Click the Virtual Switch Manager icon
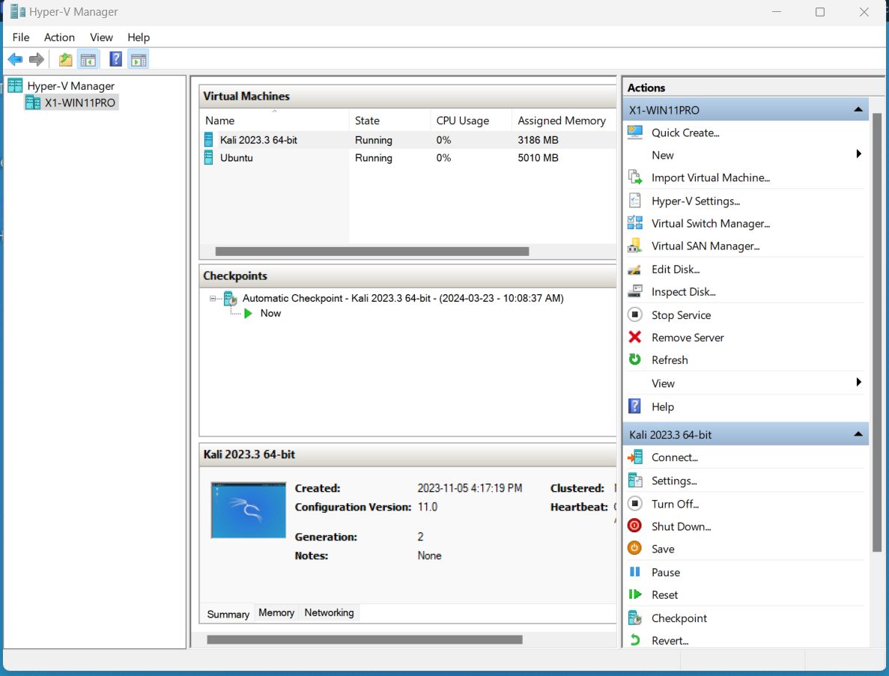 (635, 222)
